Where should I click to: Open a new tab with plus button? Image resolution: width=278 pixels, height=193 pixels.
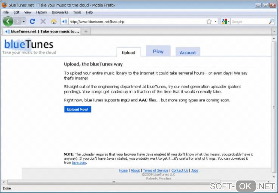86,32
